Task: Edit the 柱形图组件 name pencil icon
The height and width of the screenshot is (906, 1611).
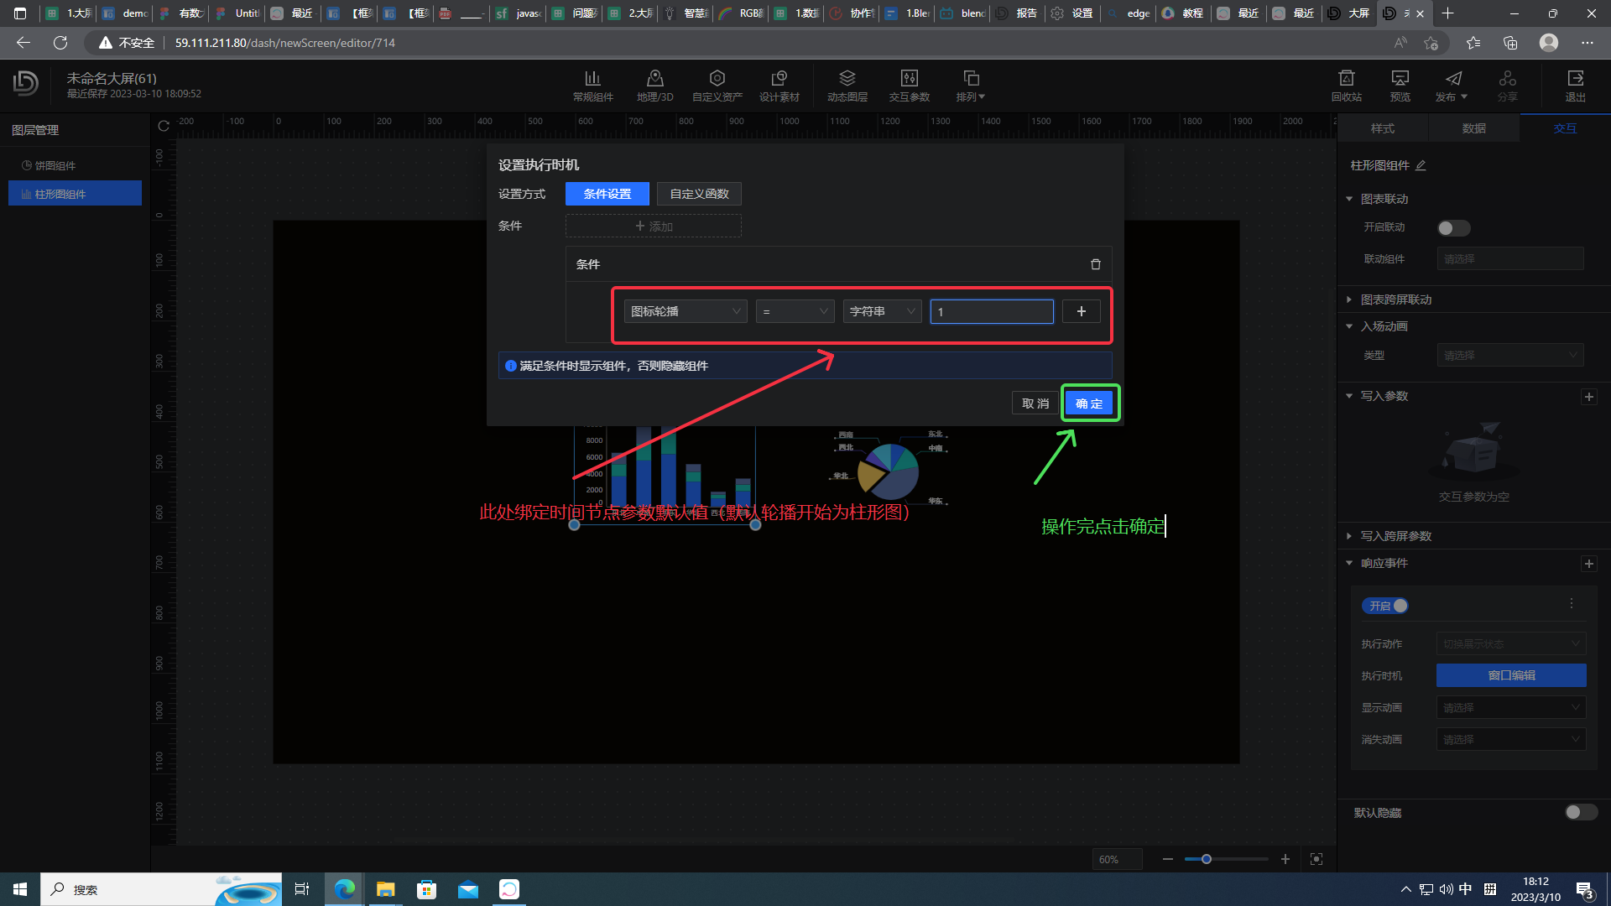Action: pyautogui.click(x=1421, y=165)
